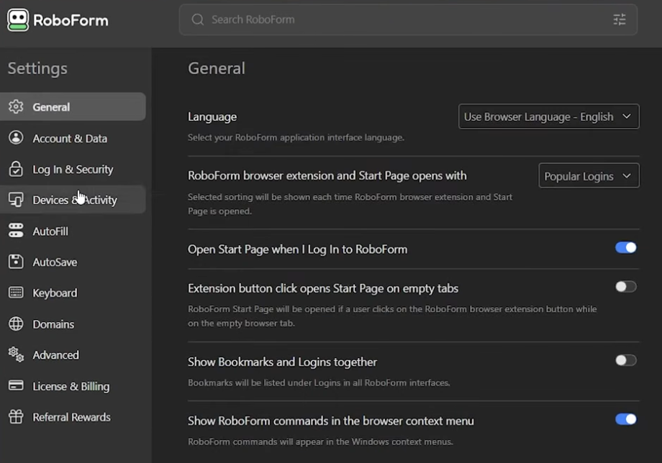Click the Referral Rewards gift icon
662x463 pixels.
[16, 416]
